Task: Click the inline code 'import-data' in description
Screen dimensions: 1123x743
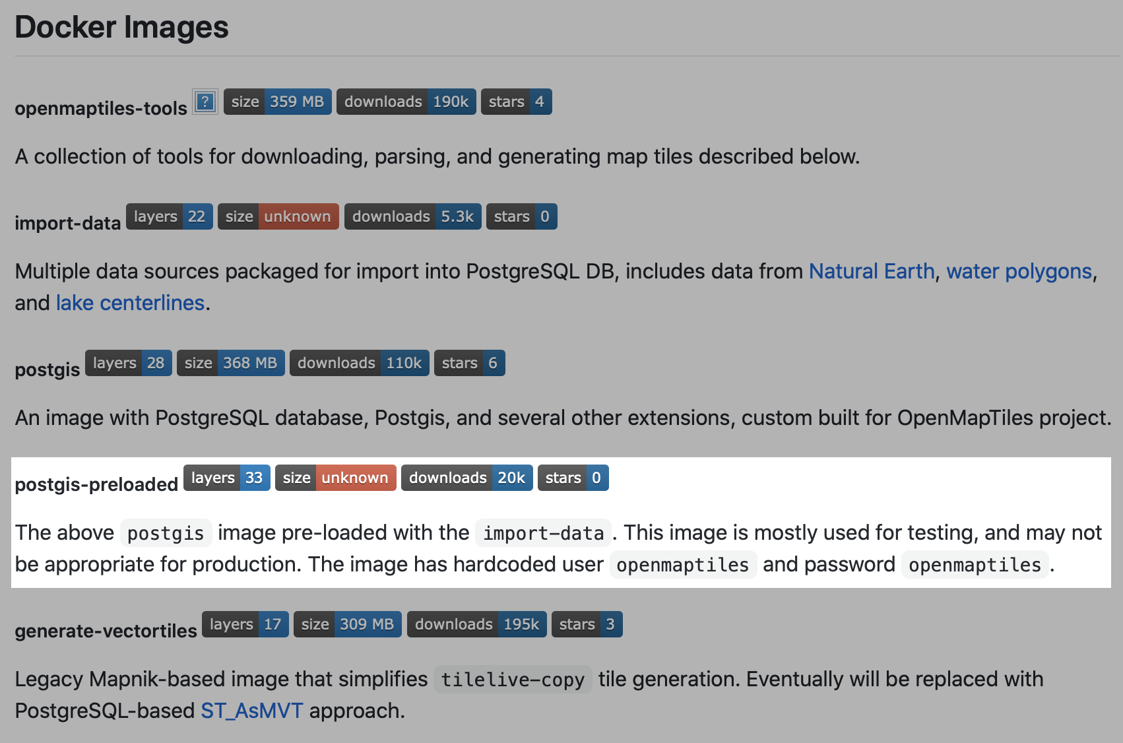Action: [x=543, y=533]
